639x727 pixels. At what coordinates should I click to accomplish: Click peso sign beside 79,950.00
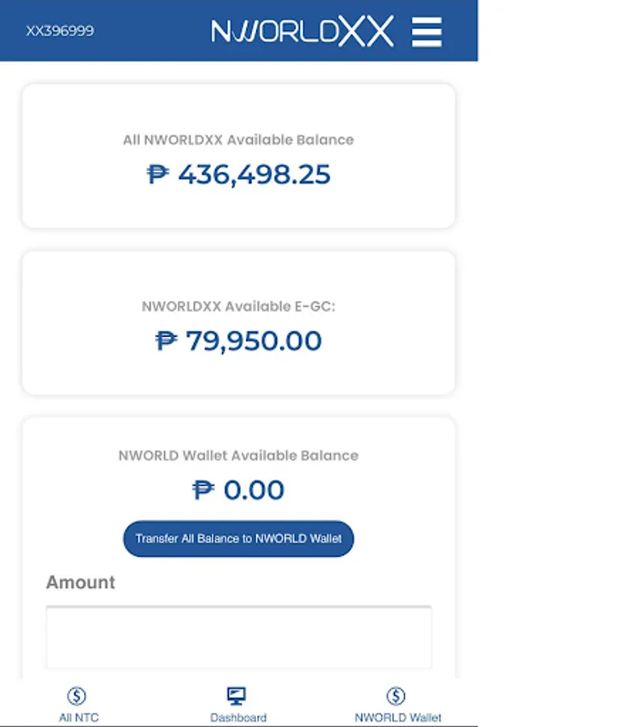point(166,341)
